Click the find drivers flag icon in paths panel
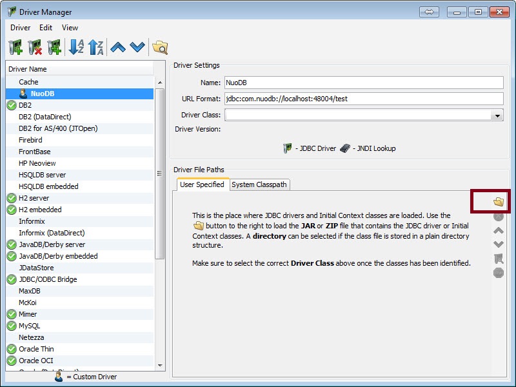 tap(499, 259)
